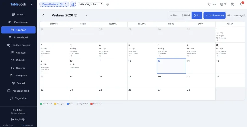Open booking 13:00 Erik on day 3

click(73, 51)
